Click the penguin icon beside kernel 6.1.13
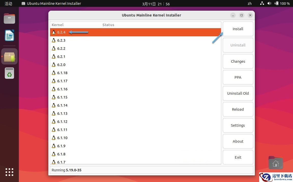 coord(54,113)
